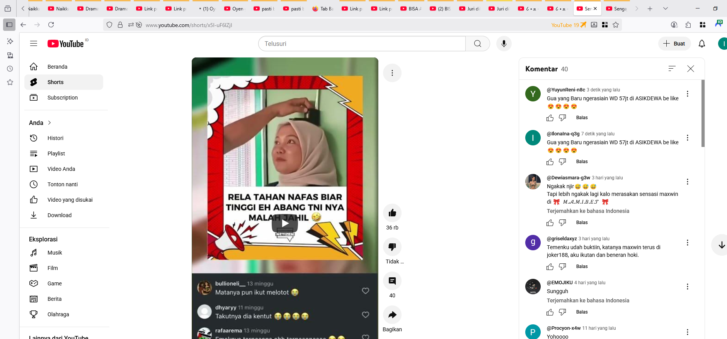
Task: Go to the YouTube logo home link
Action: [x=66, y=44]
